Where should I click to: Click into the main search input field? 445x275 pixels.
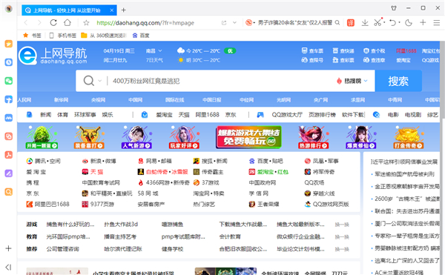[x=221, y=81]
